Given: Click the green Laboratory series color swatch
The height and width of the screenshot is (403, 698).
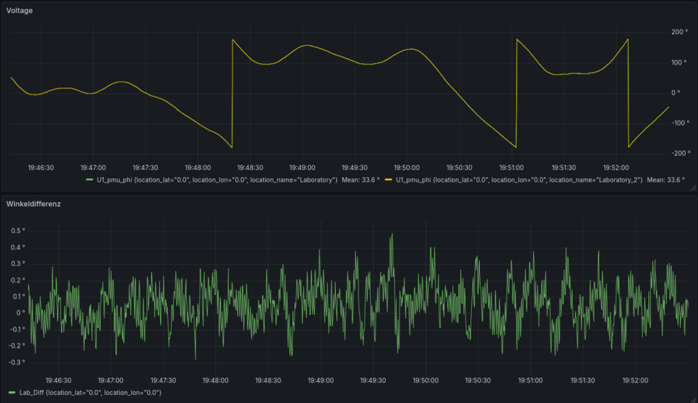Looking at the screenshot, I should pos(90,180).
